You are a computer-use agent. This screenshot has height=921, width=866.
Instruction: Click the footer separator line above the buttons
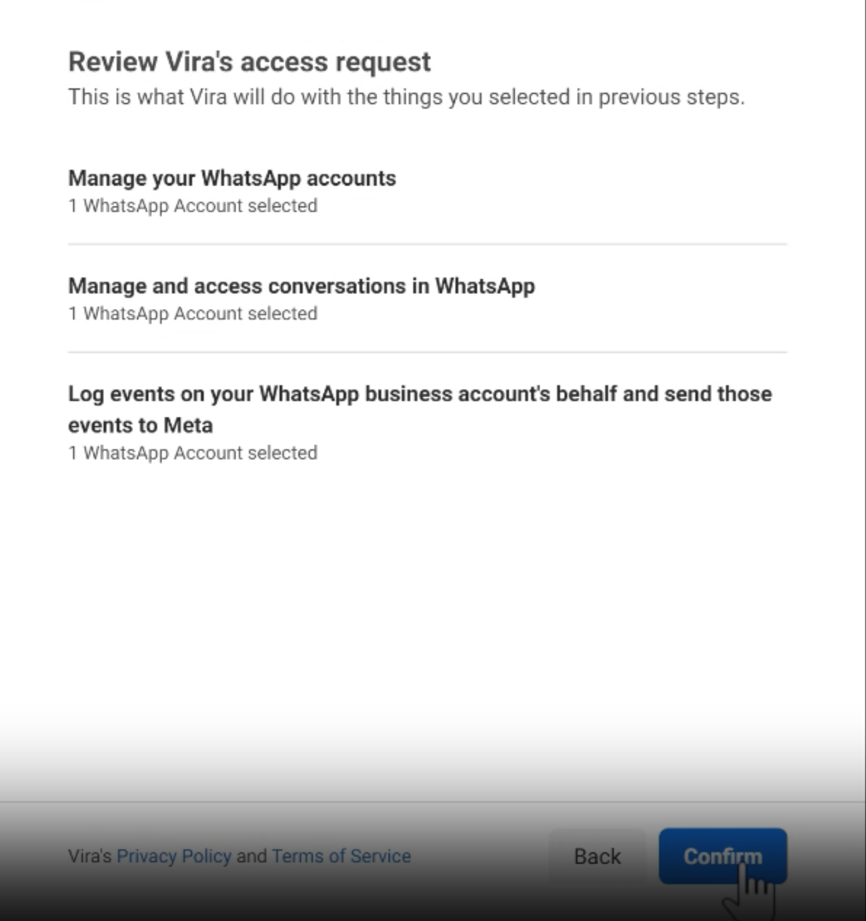tap(427, 802)
